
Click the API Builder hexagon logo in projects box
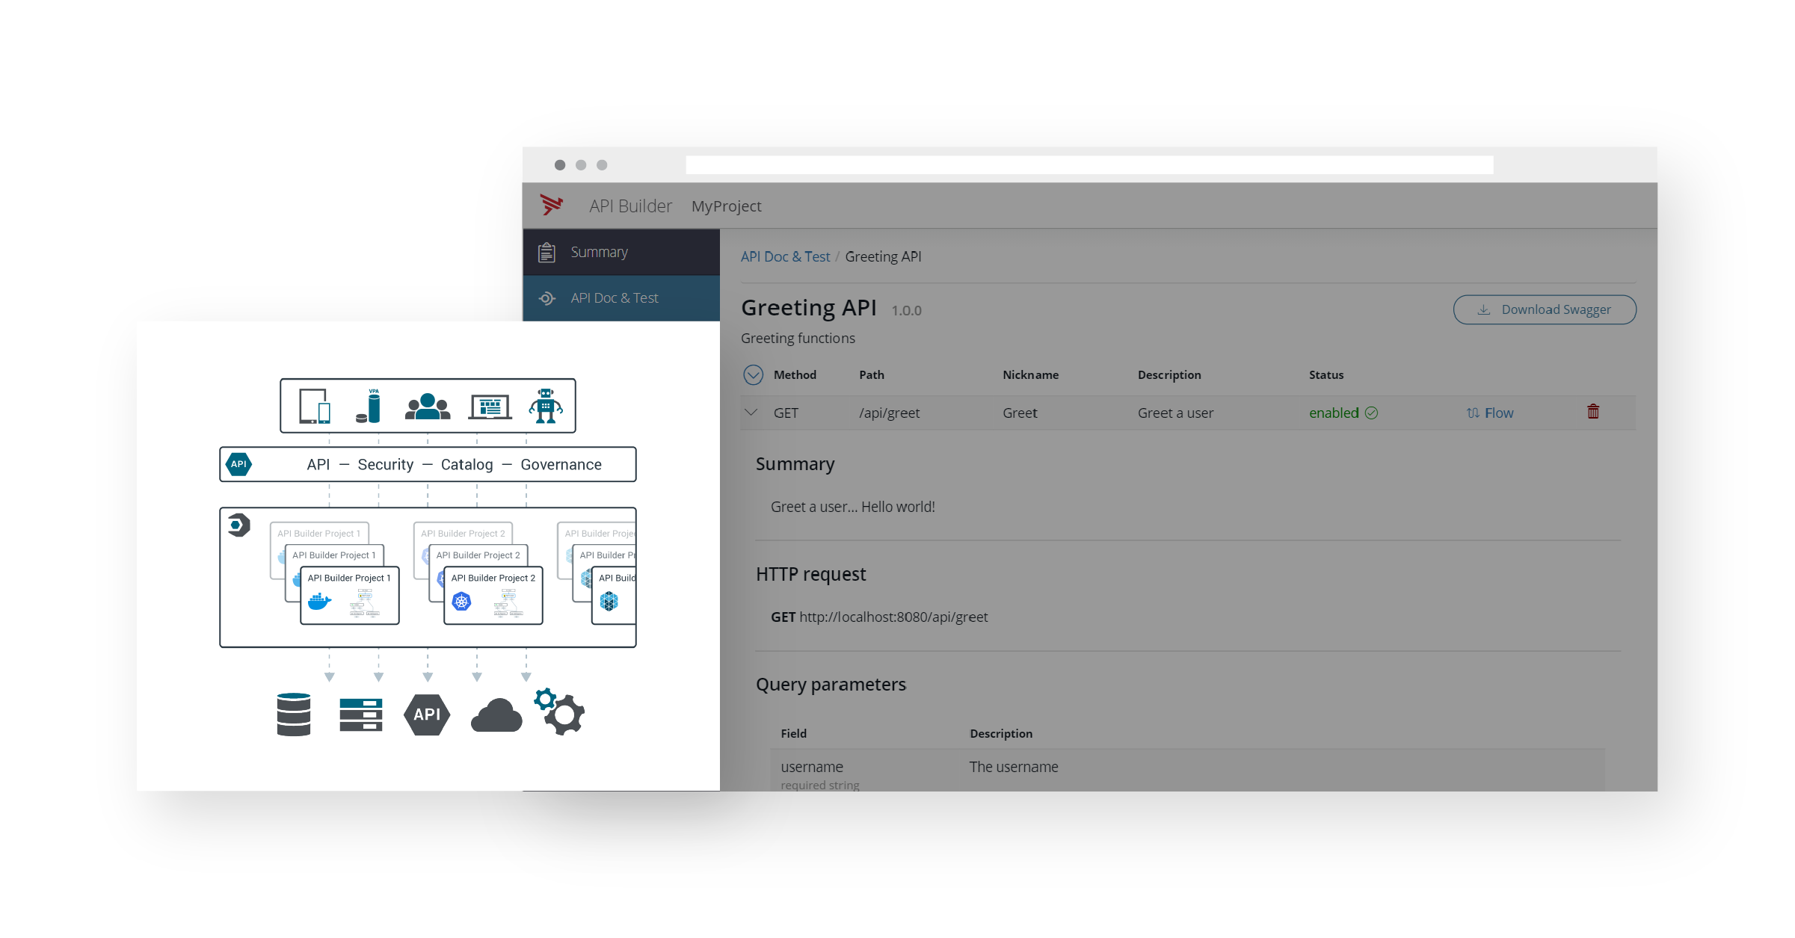point(238,525)
